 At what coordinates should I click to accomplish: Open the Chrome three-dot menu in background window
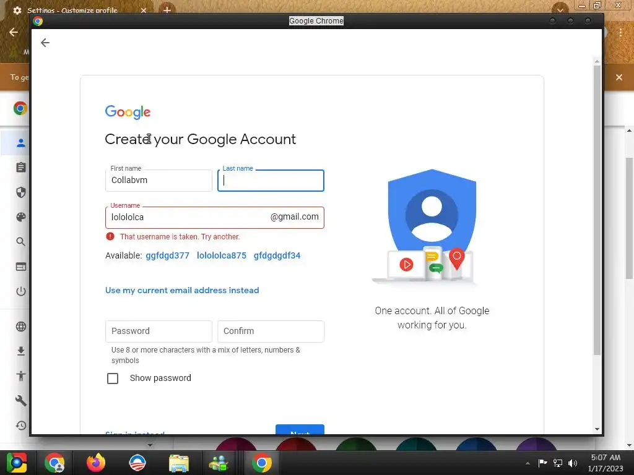click(x=620, y=32)
